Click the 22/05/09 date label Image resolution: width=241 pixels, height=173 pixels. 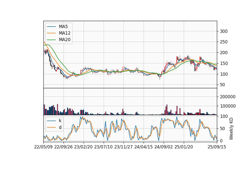coord(43,147)
